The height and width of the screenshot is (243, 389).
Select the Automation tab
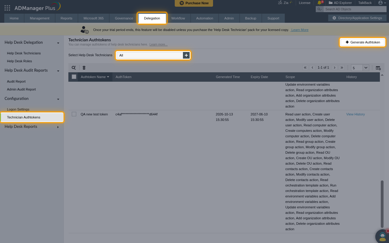tap(205, 18)
